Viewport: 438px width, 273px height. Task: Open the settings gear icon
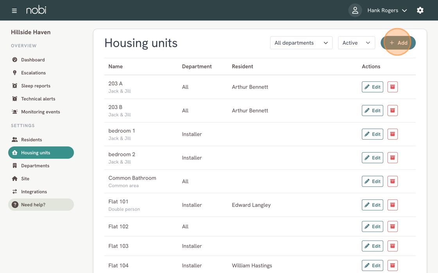pyautogui.click(x=420, y=10)
